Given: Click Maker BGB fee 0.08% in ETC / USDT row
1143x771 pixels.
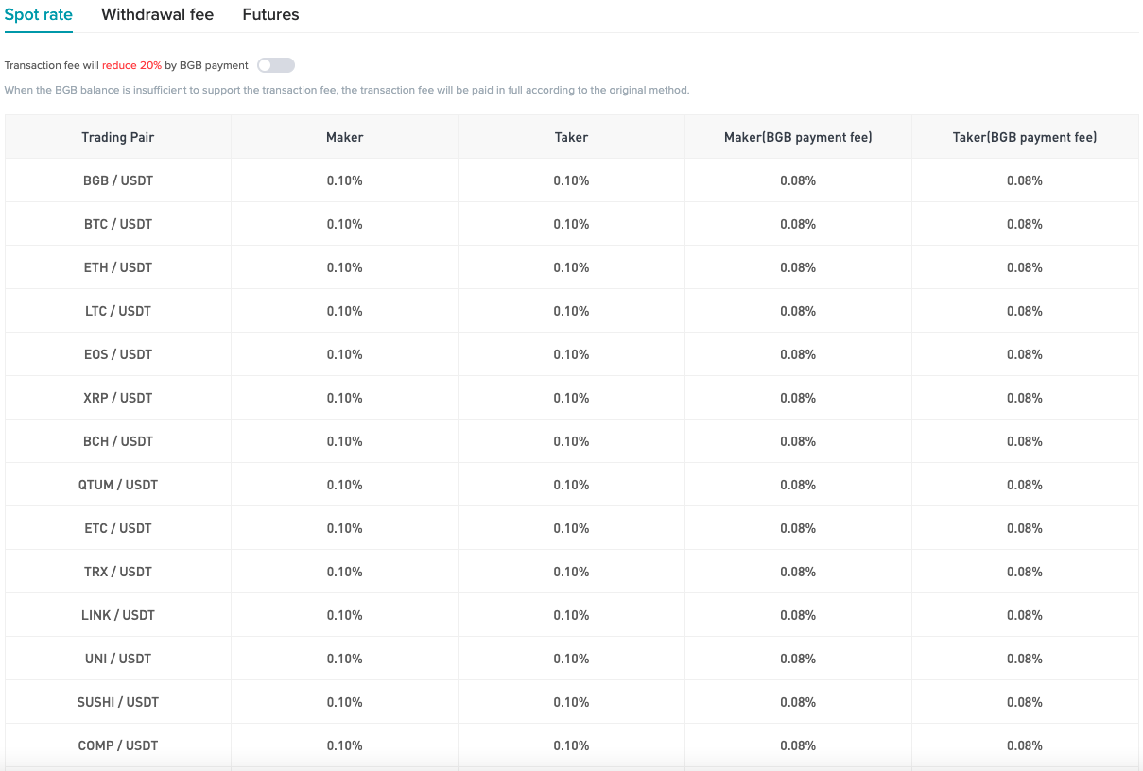Looking at the screenshot, I should [x=798, y=528].
